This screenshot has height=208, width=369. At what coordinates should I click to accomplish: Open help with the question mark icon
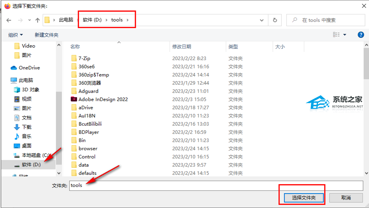pyautogui.click(x=360, y=35)
